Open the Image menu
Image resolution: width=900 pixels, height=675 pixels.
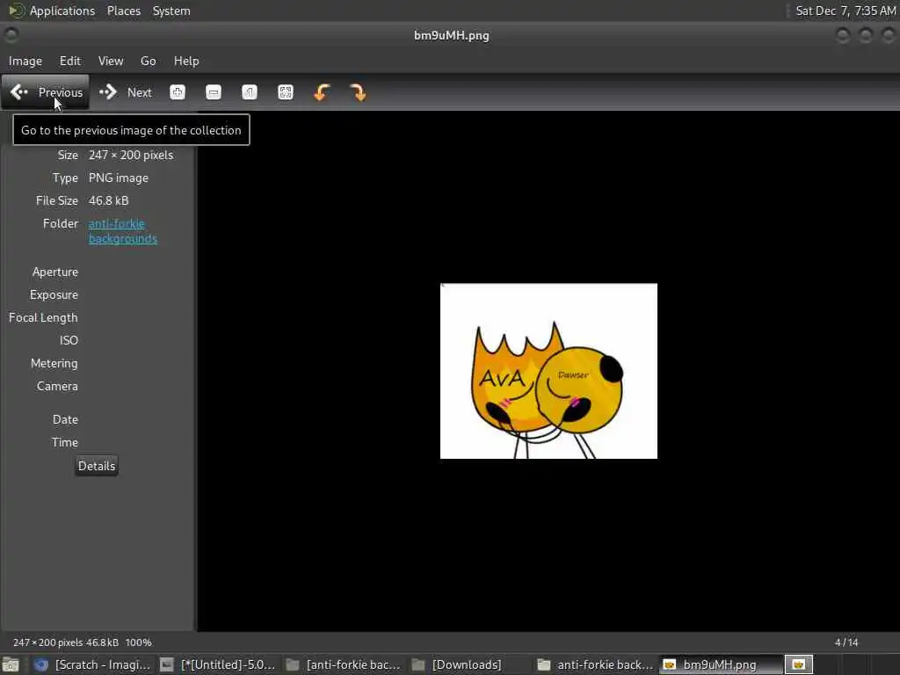point(25,61)
